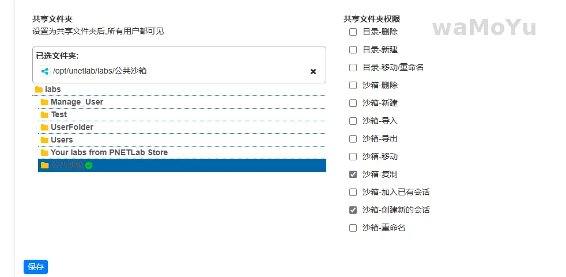Click the share icon beside selected folder path
This screenshot has width=566, height=277.
[x=44, y=71]
